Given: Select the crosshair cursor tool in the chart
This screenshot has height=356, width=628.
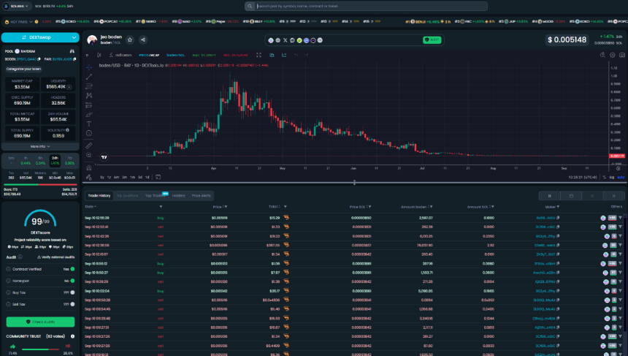Looking at the screenshot, I should [x=89, y=67].
